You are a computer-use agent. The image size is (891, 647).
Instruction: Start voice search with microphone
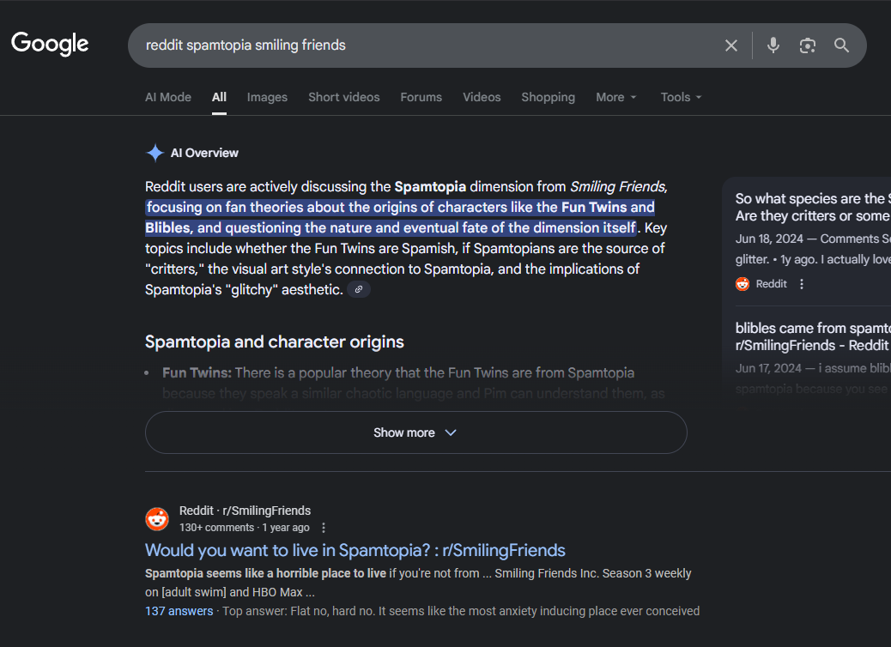(773, 45)
